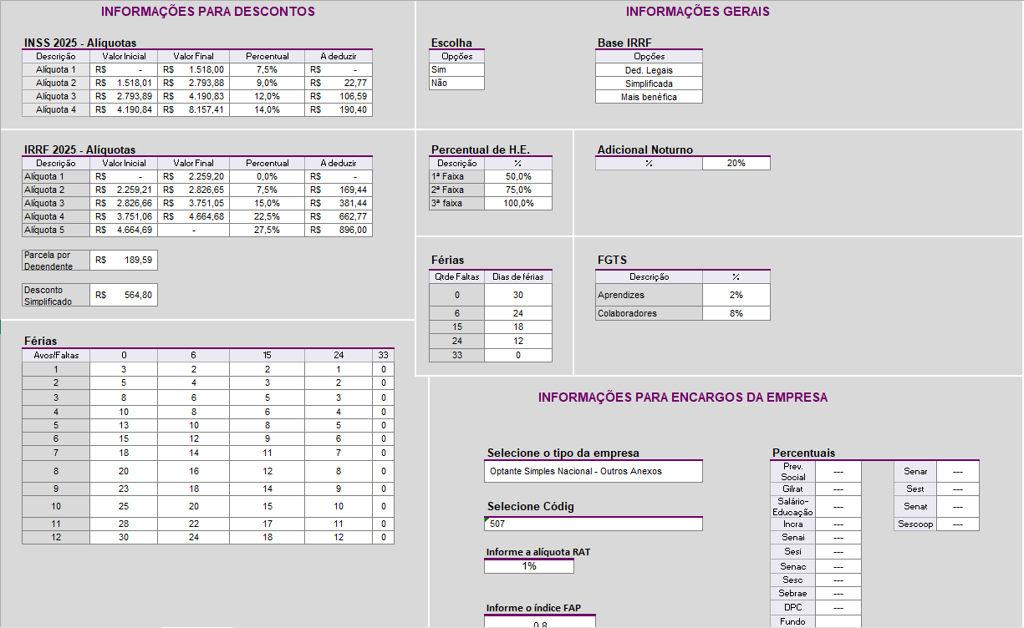The width and height of the screenshot is (1024, 628).
Task: Select the 75,0% value for 2ª Faixa
Action: [518, 190]
